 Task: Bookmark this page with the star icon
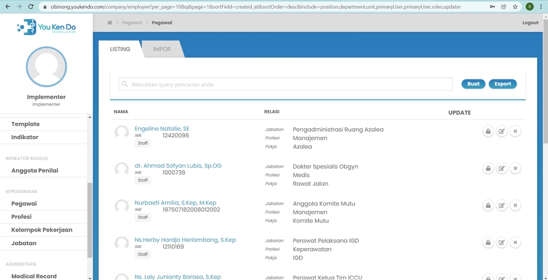pyautogui.click(x=515, y=7)
